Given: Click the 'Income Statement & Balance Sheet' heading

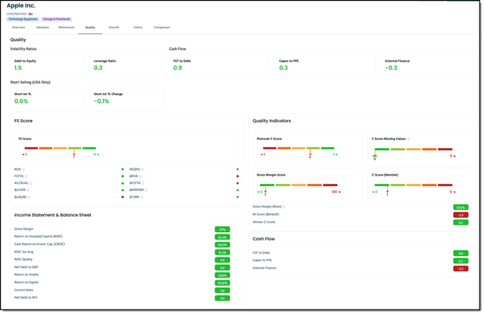Looking at the screenshot, I should [53, 215].
